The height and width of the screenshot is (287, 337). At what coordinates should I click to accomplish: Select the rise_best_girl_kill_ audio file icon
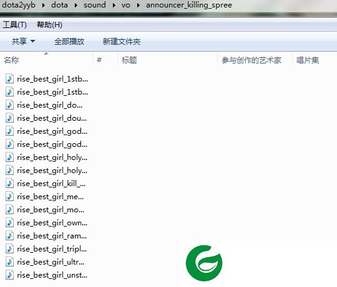9,184
